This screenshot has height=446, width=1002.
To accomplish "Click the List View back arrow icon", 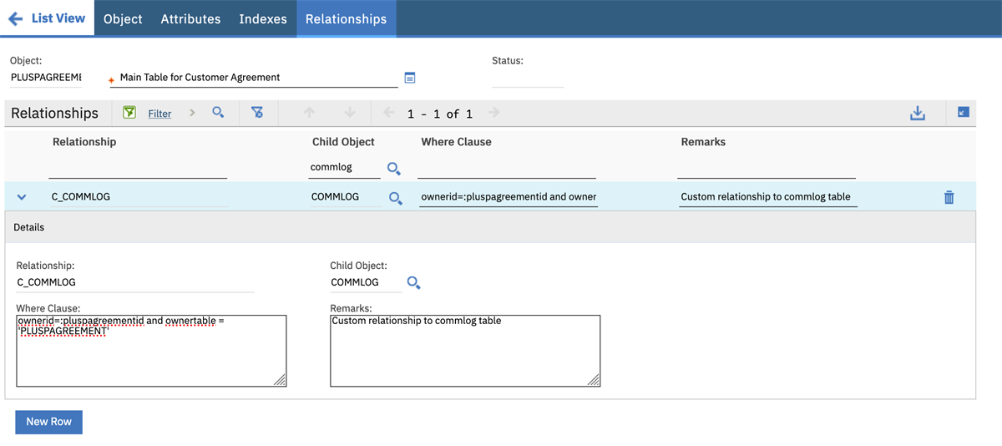I will pyautogui.click(x=15, y=18).
